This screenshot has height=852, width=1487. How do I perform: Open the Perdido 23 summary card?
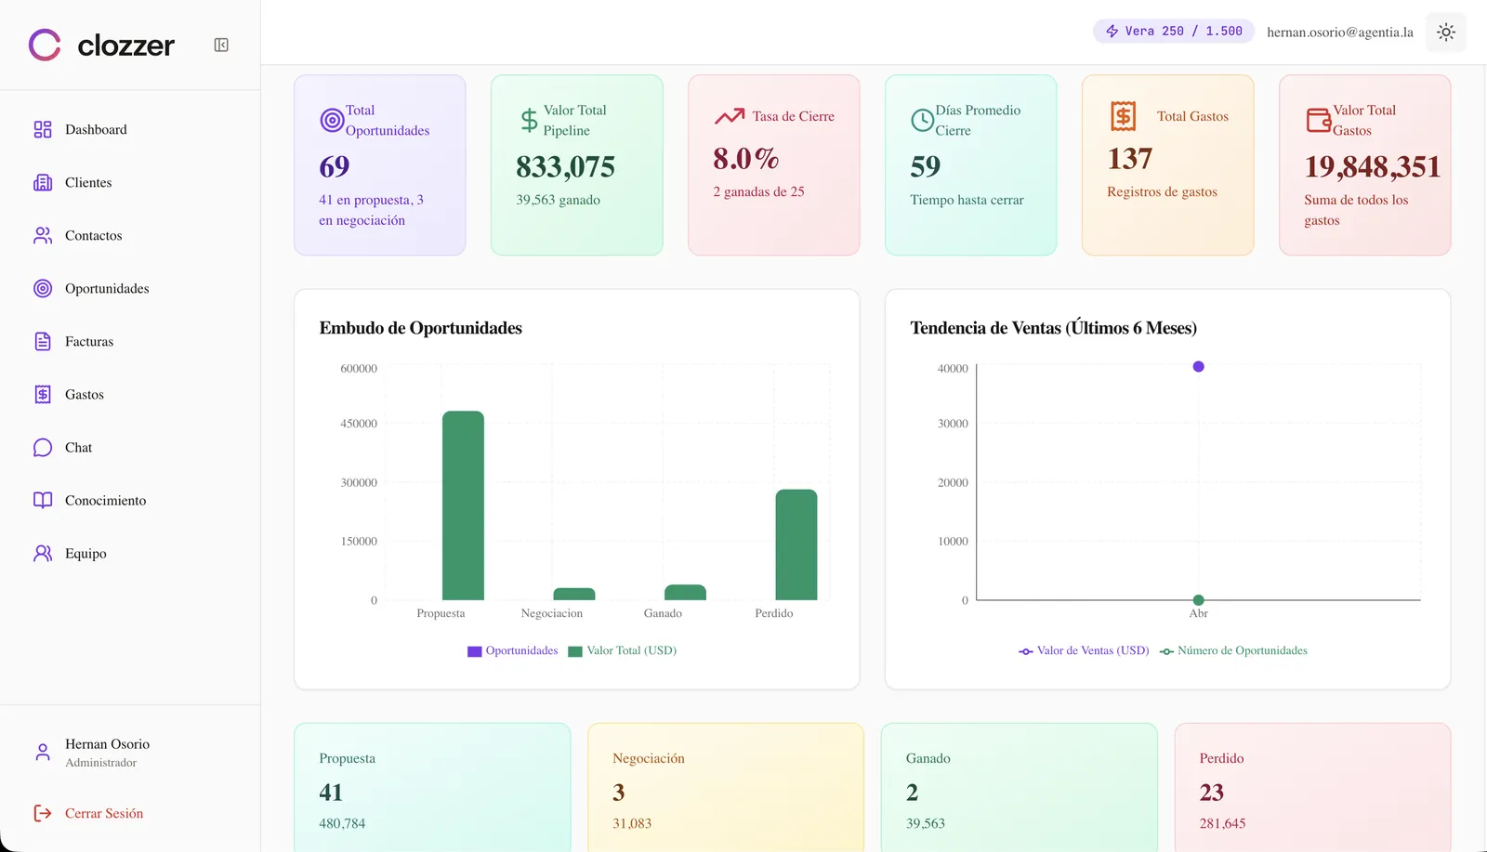(x=1312, y=787)
